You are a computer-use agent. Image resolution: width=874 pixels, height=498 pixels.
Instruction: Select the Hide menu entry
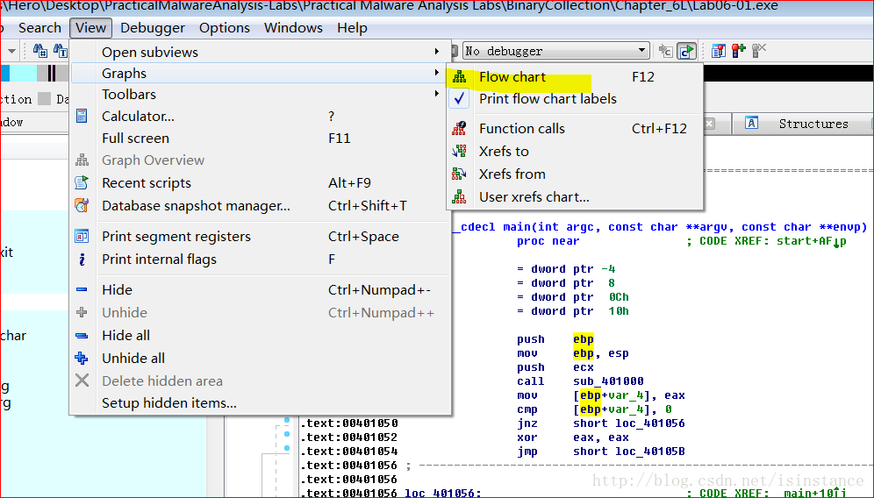click(x=261, y=290)
